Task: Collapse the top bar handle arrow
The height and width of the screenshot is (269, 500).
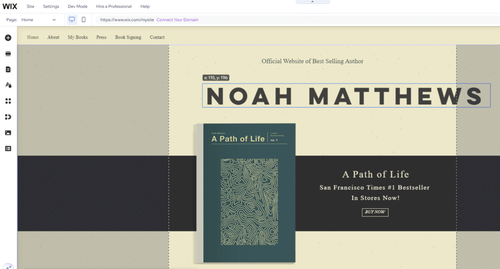Action: (312, 2)
